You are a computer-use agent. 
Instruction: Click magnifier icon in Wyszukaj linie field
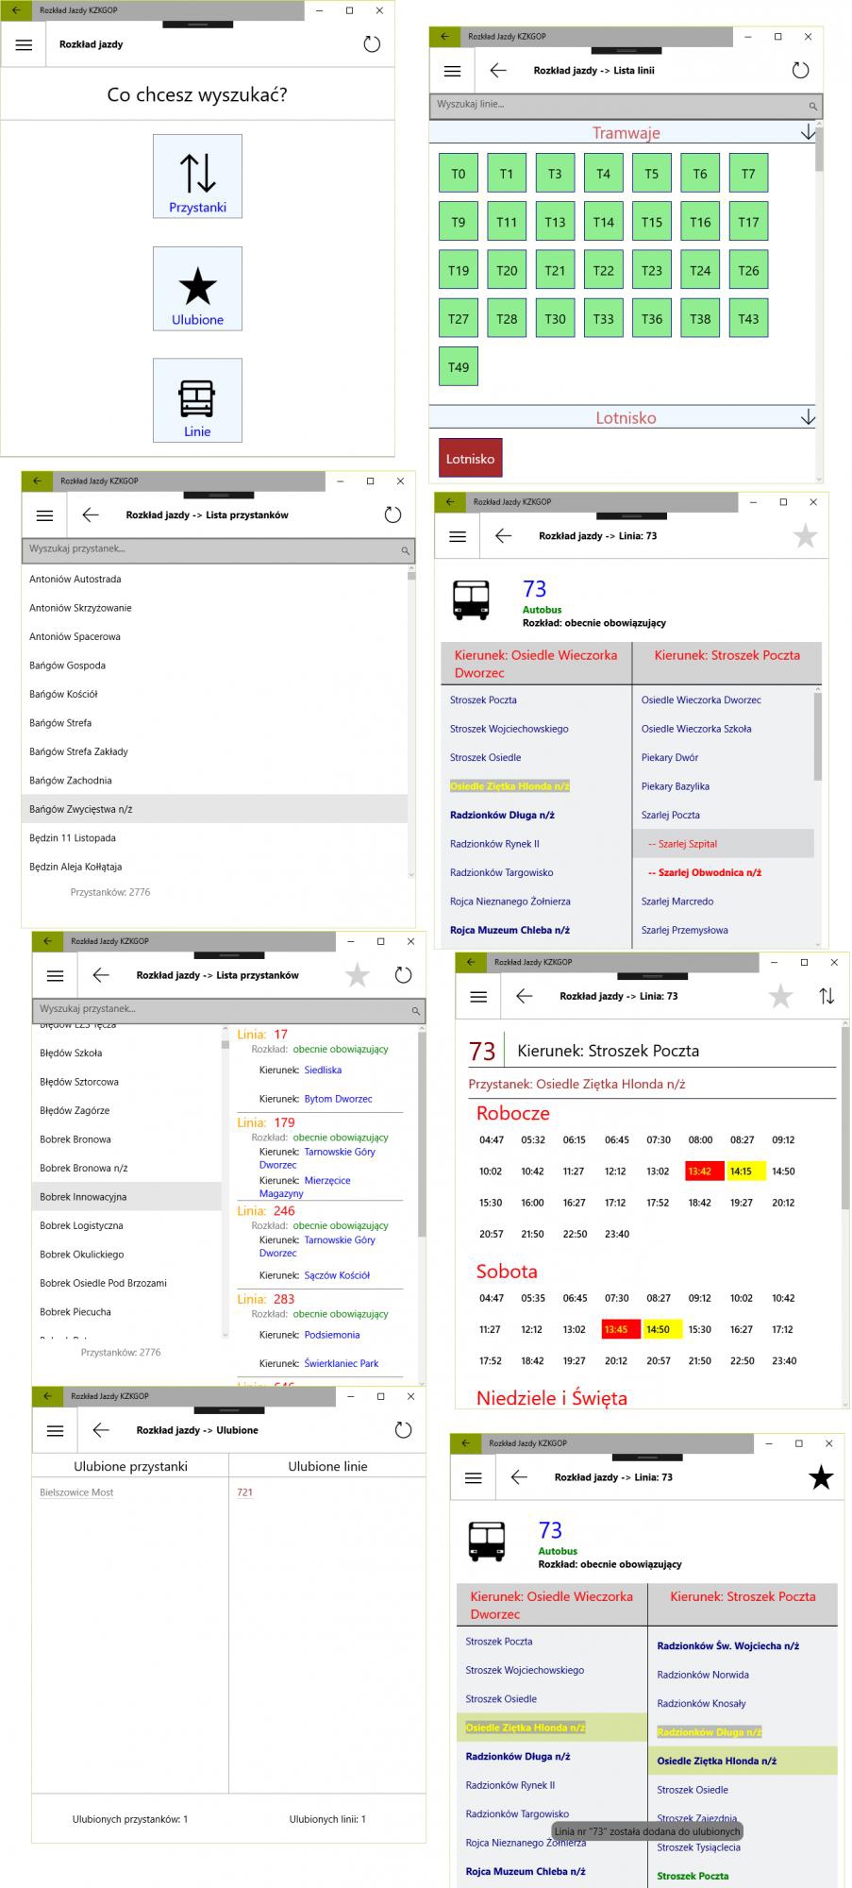(x=800, y=106)
